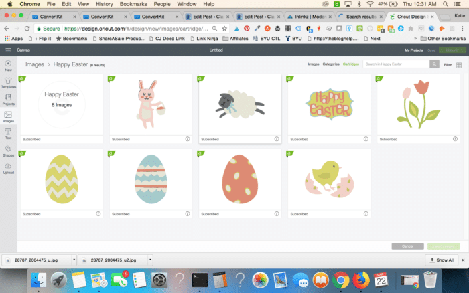This screenshot has height=293, width=469.
Task: Select the New tool in sidebar
Action: click(8, 66)
